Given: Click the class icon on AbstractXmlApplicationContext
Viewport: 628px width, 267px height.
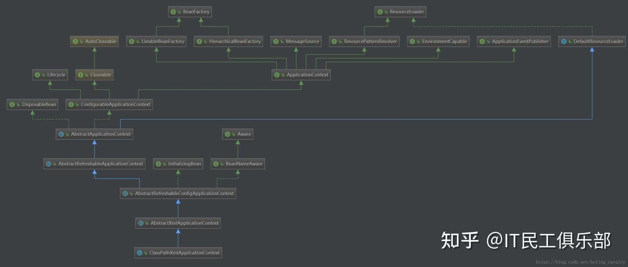Looking at the screenshot, I should click(x=141, y=223).
